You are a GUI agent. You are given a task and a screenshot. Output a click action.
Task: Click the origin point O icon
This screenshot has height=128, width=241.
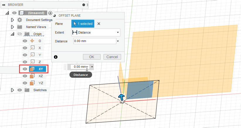[x=33, y=41]
